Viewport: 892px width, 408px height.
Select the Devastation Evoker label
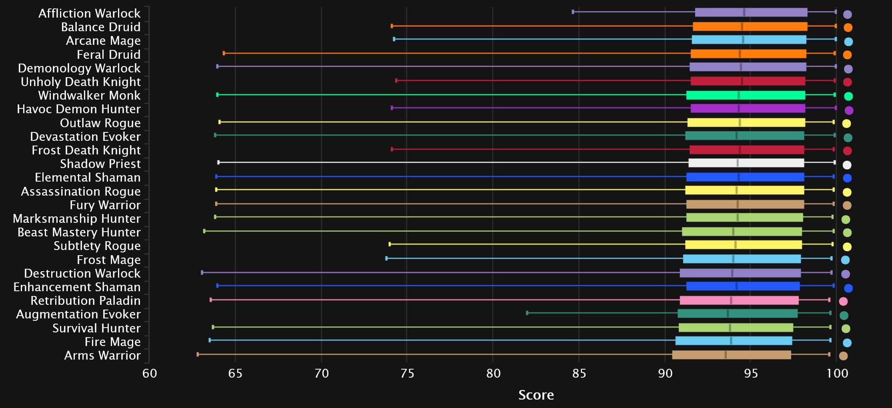85,136
